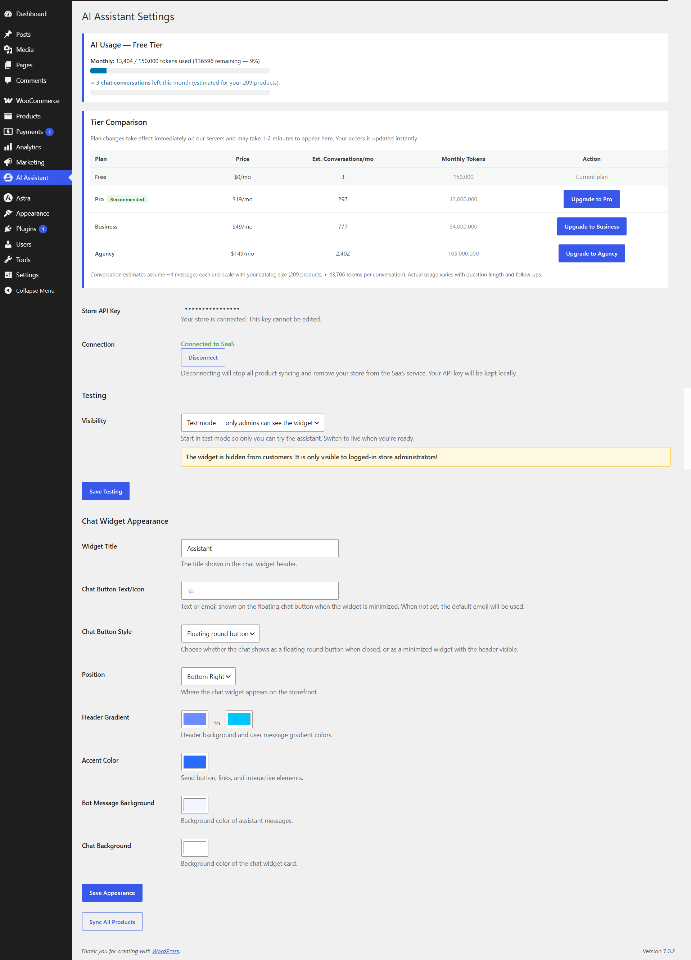Click the Users person icon
The height and width of the screenshot is (960, 691).
tap(8, 244)
